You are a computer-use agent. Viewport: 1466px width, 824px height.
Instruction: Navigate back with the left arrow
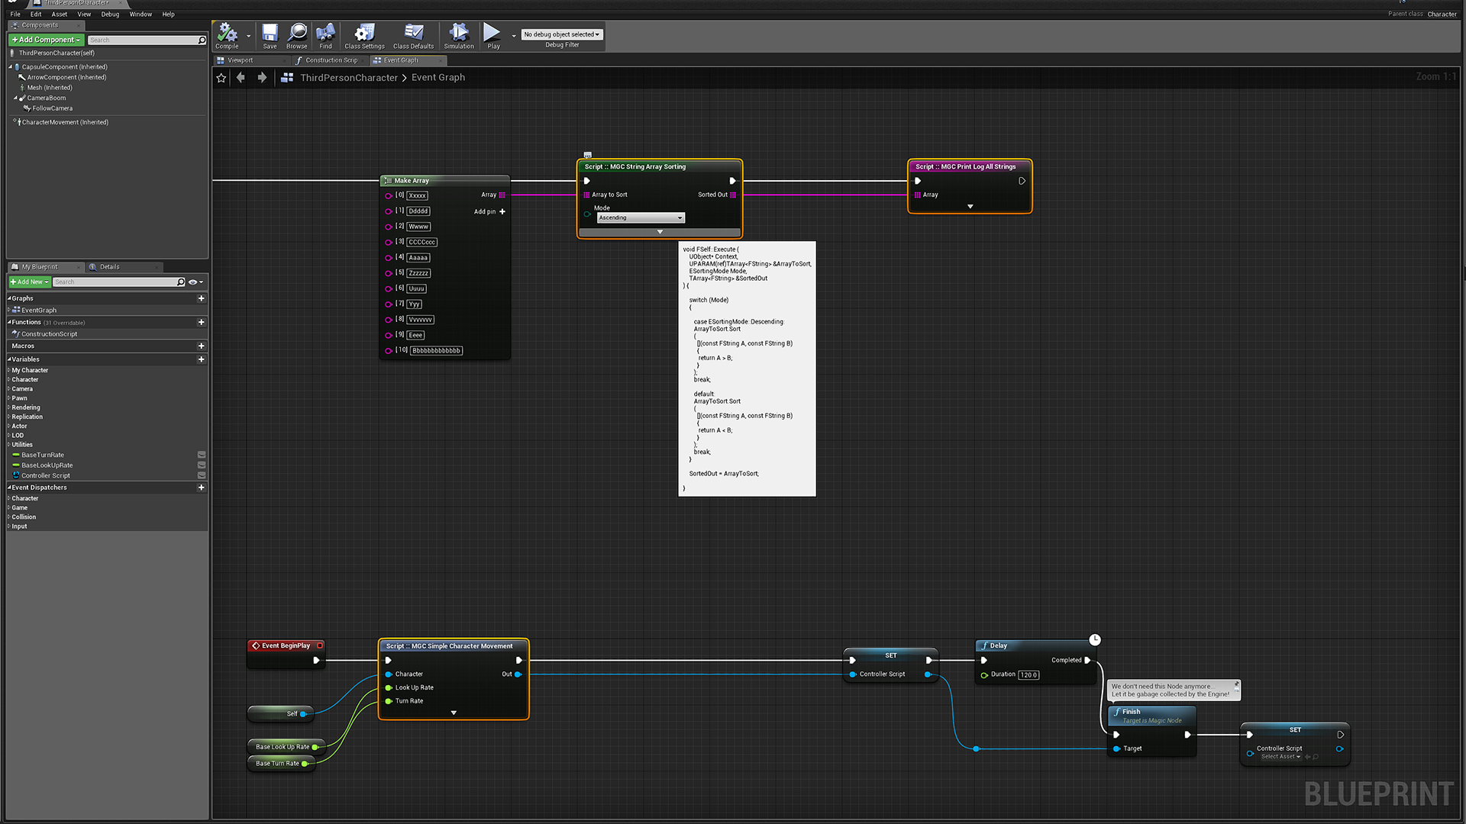pos(241,77)
